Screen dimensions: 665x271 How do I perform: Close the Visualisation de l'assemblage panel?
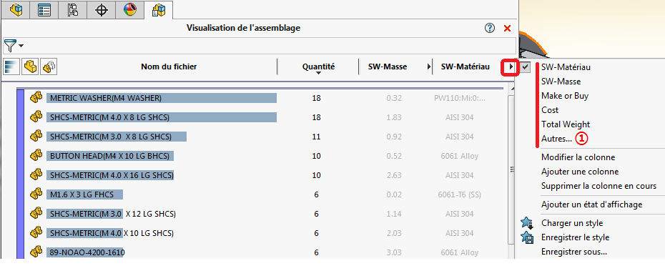pyautogui.click(x=507, y=29)
